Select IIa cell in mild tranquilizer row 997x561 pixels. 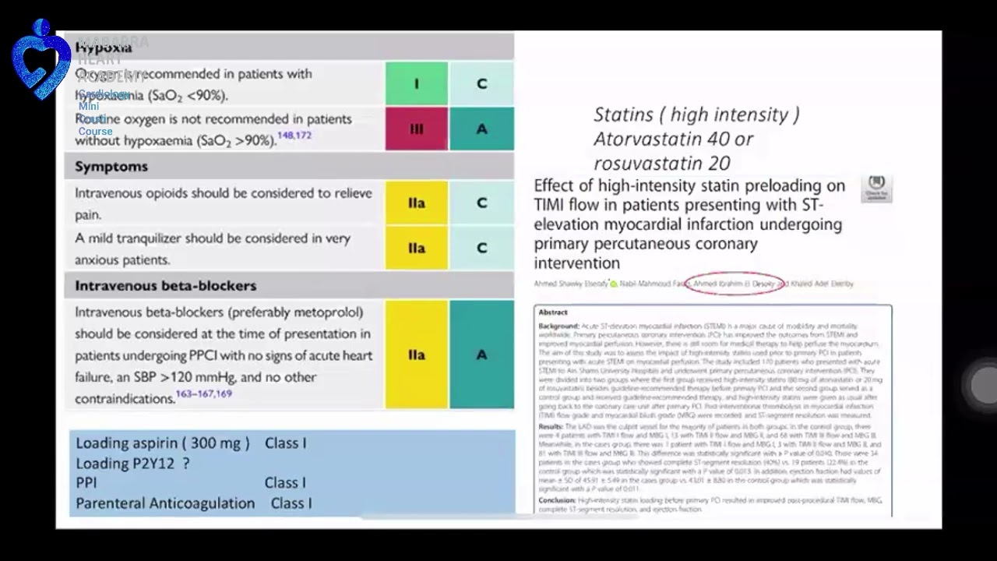pyautogui.click(x=417, y=248)
